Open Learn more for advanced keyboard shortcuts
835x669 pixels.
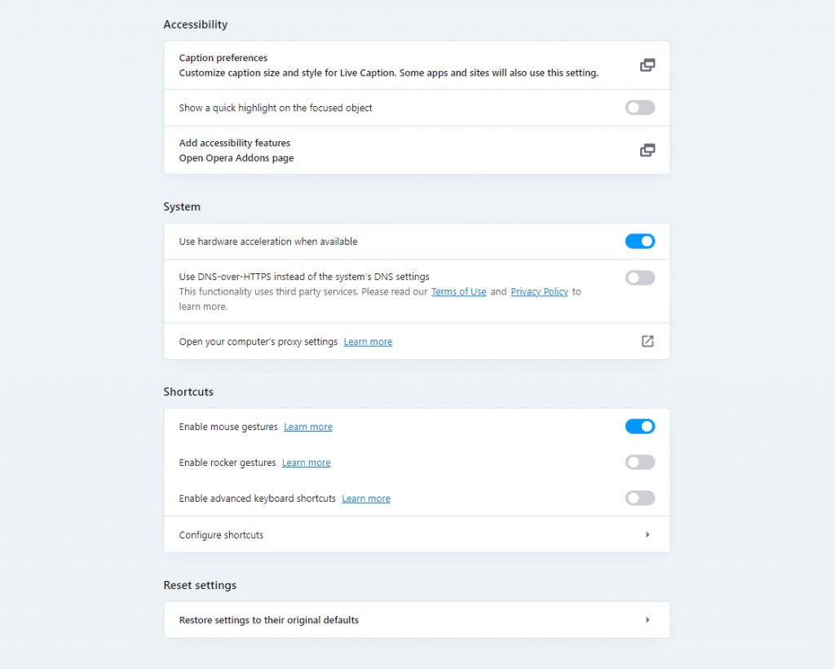click(365, 498)
